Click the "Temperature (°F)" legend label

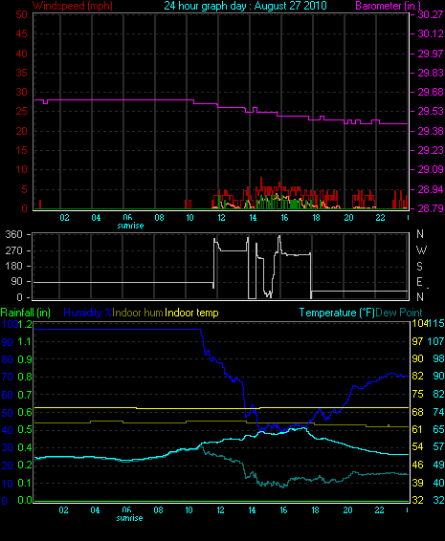[x=337, y=313]
